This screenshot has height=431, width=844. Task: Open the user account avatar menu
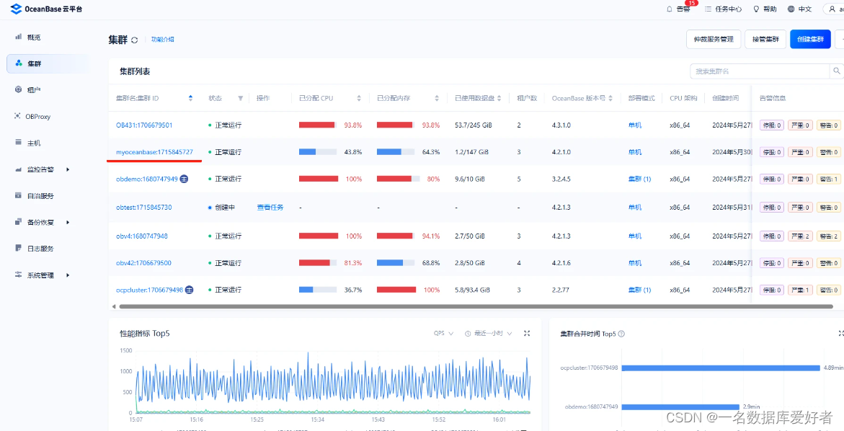click(833, 9)
